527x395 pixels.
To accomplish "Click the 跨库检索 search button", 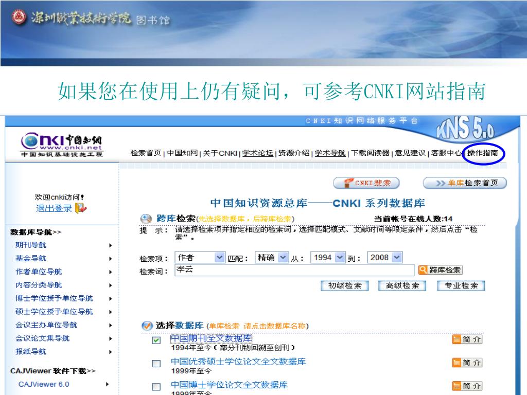I will click(441, 270).
